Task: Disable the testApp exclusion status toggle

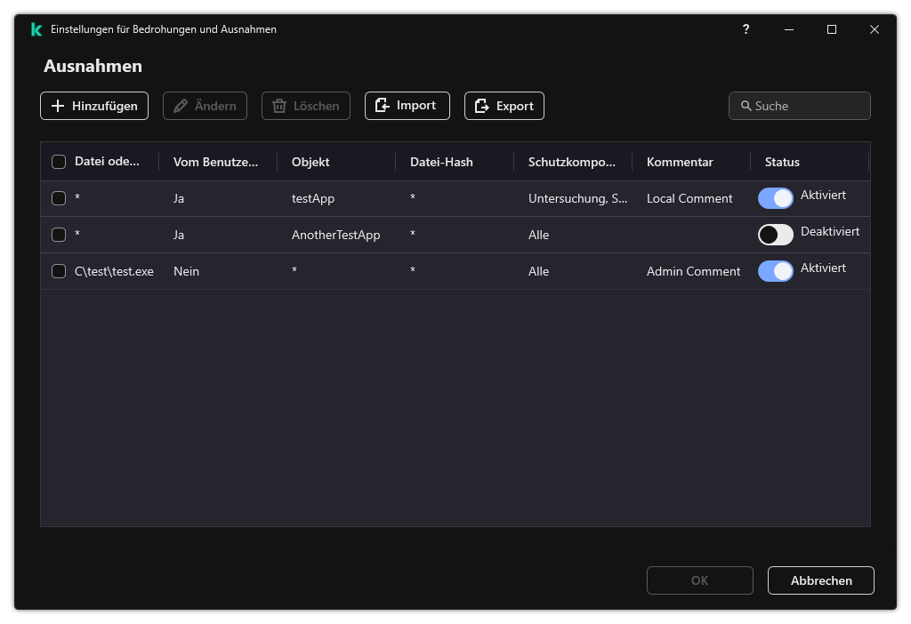Action: coord(775,198)
